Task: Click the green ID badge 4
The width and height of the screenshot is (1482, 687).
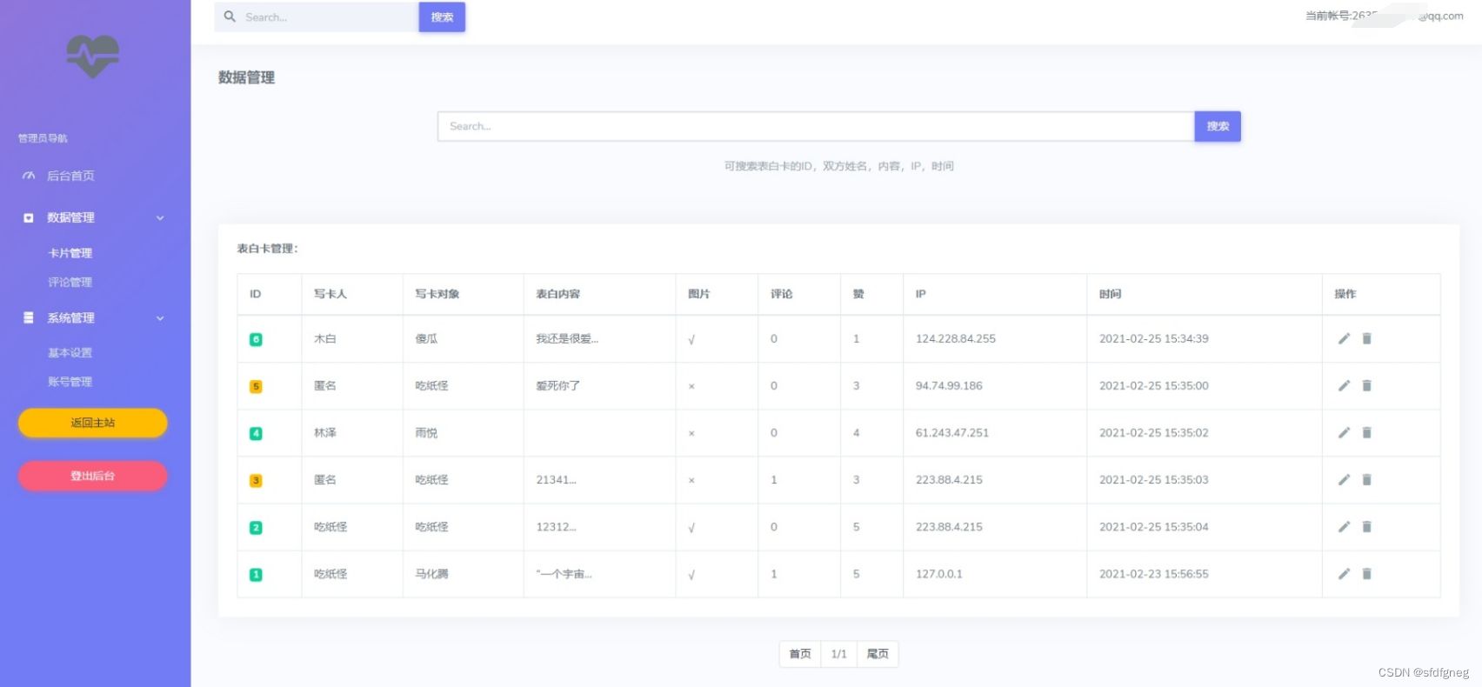Action: (256, 433)
